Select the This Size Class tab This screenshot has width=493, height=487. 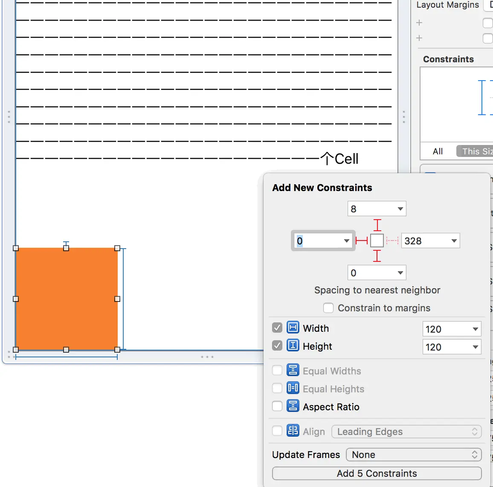click(x=475, y=151)
